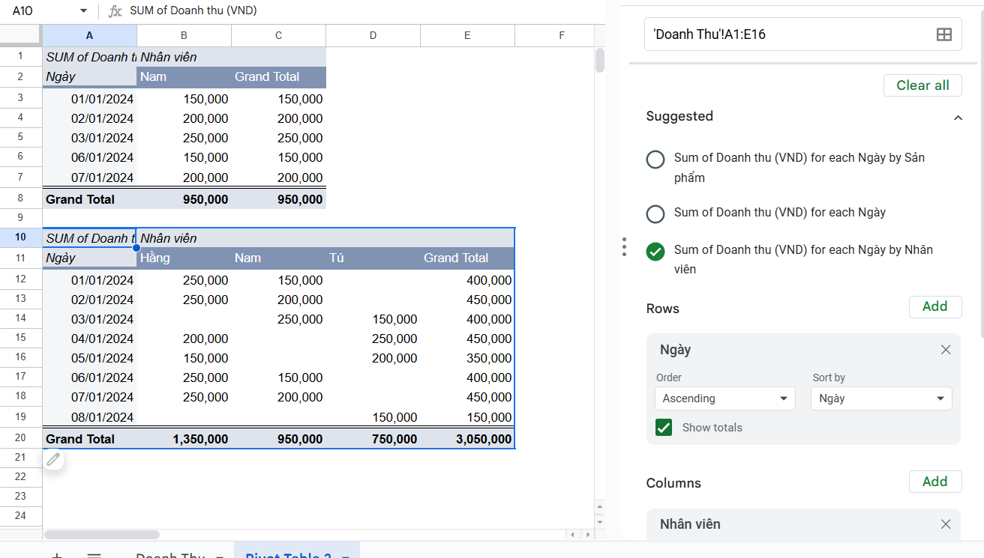The height and width of the screenshot is (558, 984).
Task: Click the 3,050,000 grand total cell
Action: point(468,439)
